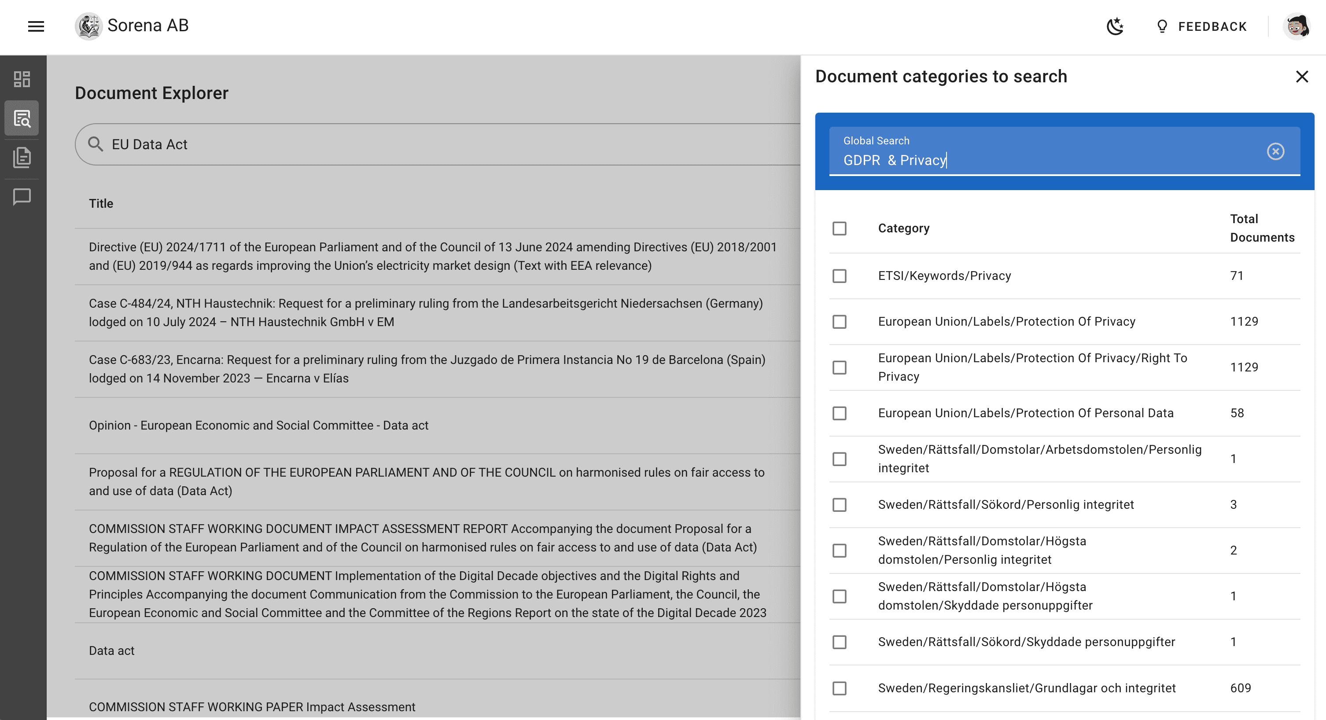Click the Sorena AB logo
This screenshot has width=1326, height=720.
tap(88, 26)
